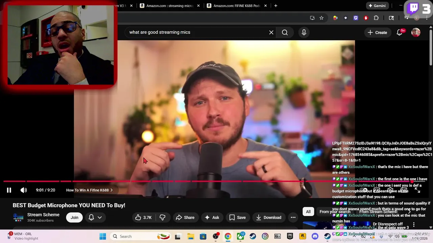Open a new browser tab
This screenshot has height=243, width=433.
click(276, 6)
